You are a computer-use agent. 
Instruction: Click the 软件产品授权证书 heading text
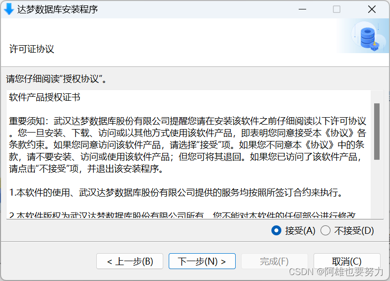click(x=45, y=97)
